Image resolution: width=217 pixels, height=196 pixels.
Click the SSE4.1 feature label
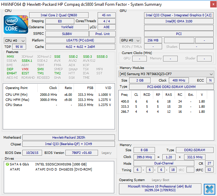[27, 61]
